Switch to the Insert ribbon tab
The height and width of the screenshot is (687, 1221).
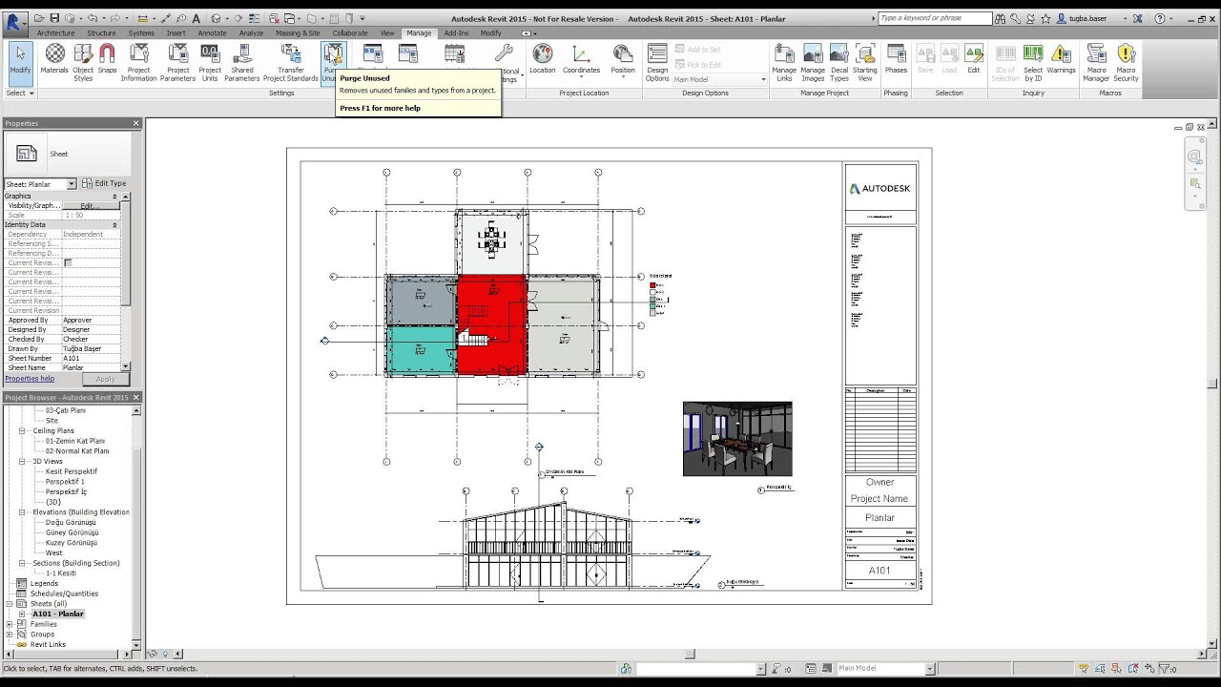[176, 32]
